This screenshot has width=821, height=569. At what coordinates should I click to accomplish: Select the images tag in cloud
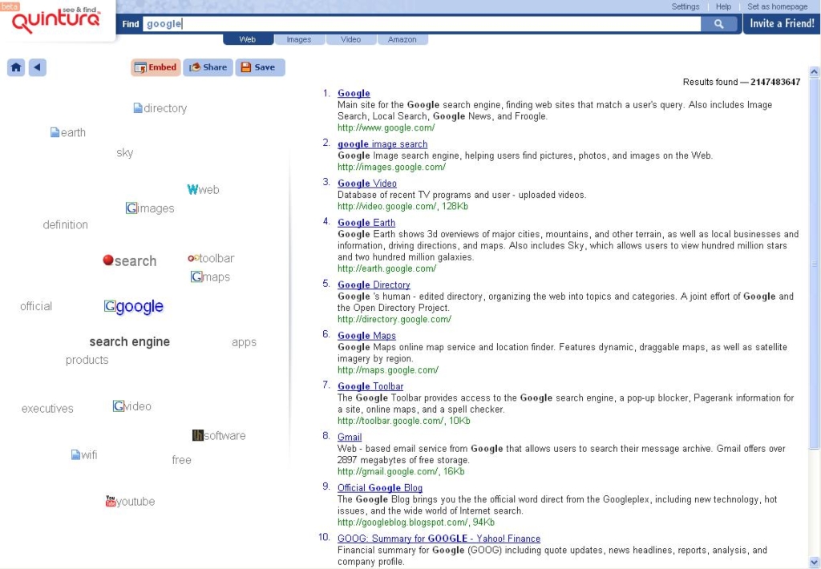tap(150, 208)
